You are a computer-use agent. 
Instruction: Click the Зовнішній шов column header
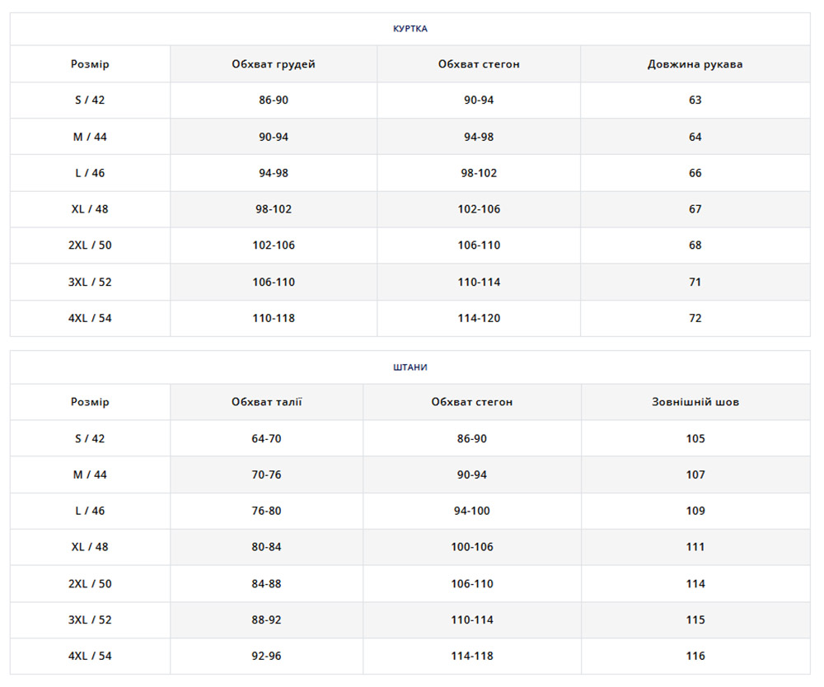[x=695, y=402]
